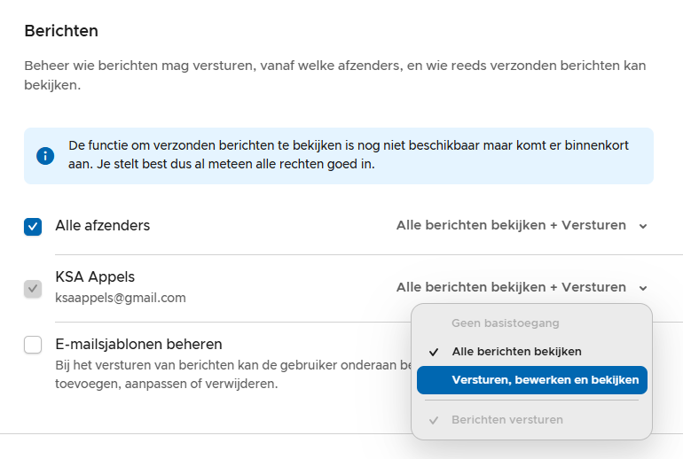Open the Alle afzenders permission dropdown text
This screenshot has height=459, width=683.
(511, 226)
